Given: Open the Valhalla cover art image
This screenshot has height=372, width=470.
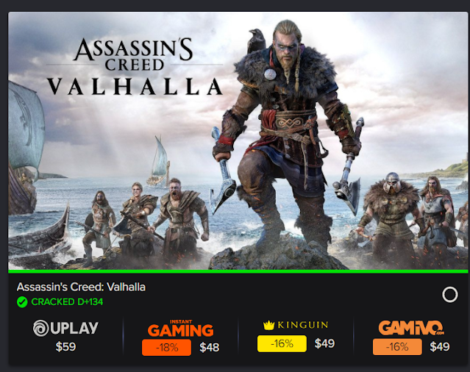Looking at the screenshot, I should (x=238, y=140).
